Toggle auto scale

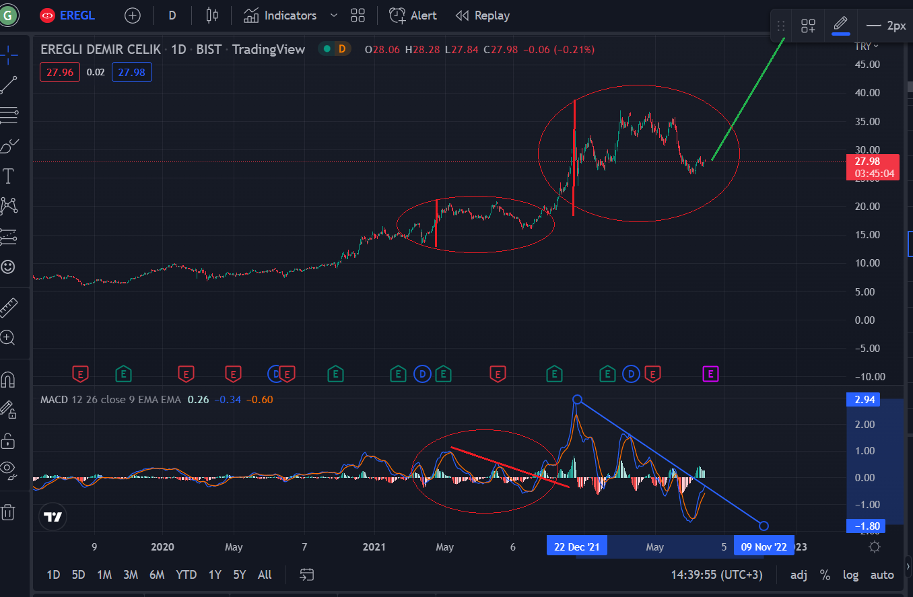click(882, 575)
